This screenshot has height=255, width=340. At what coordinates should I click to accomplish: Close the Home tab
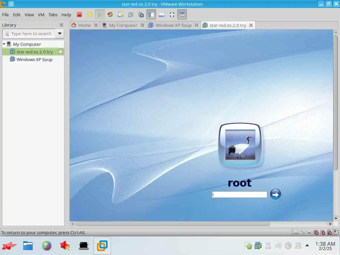96,25
